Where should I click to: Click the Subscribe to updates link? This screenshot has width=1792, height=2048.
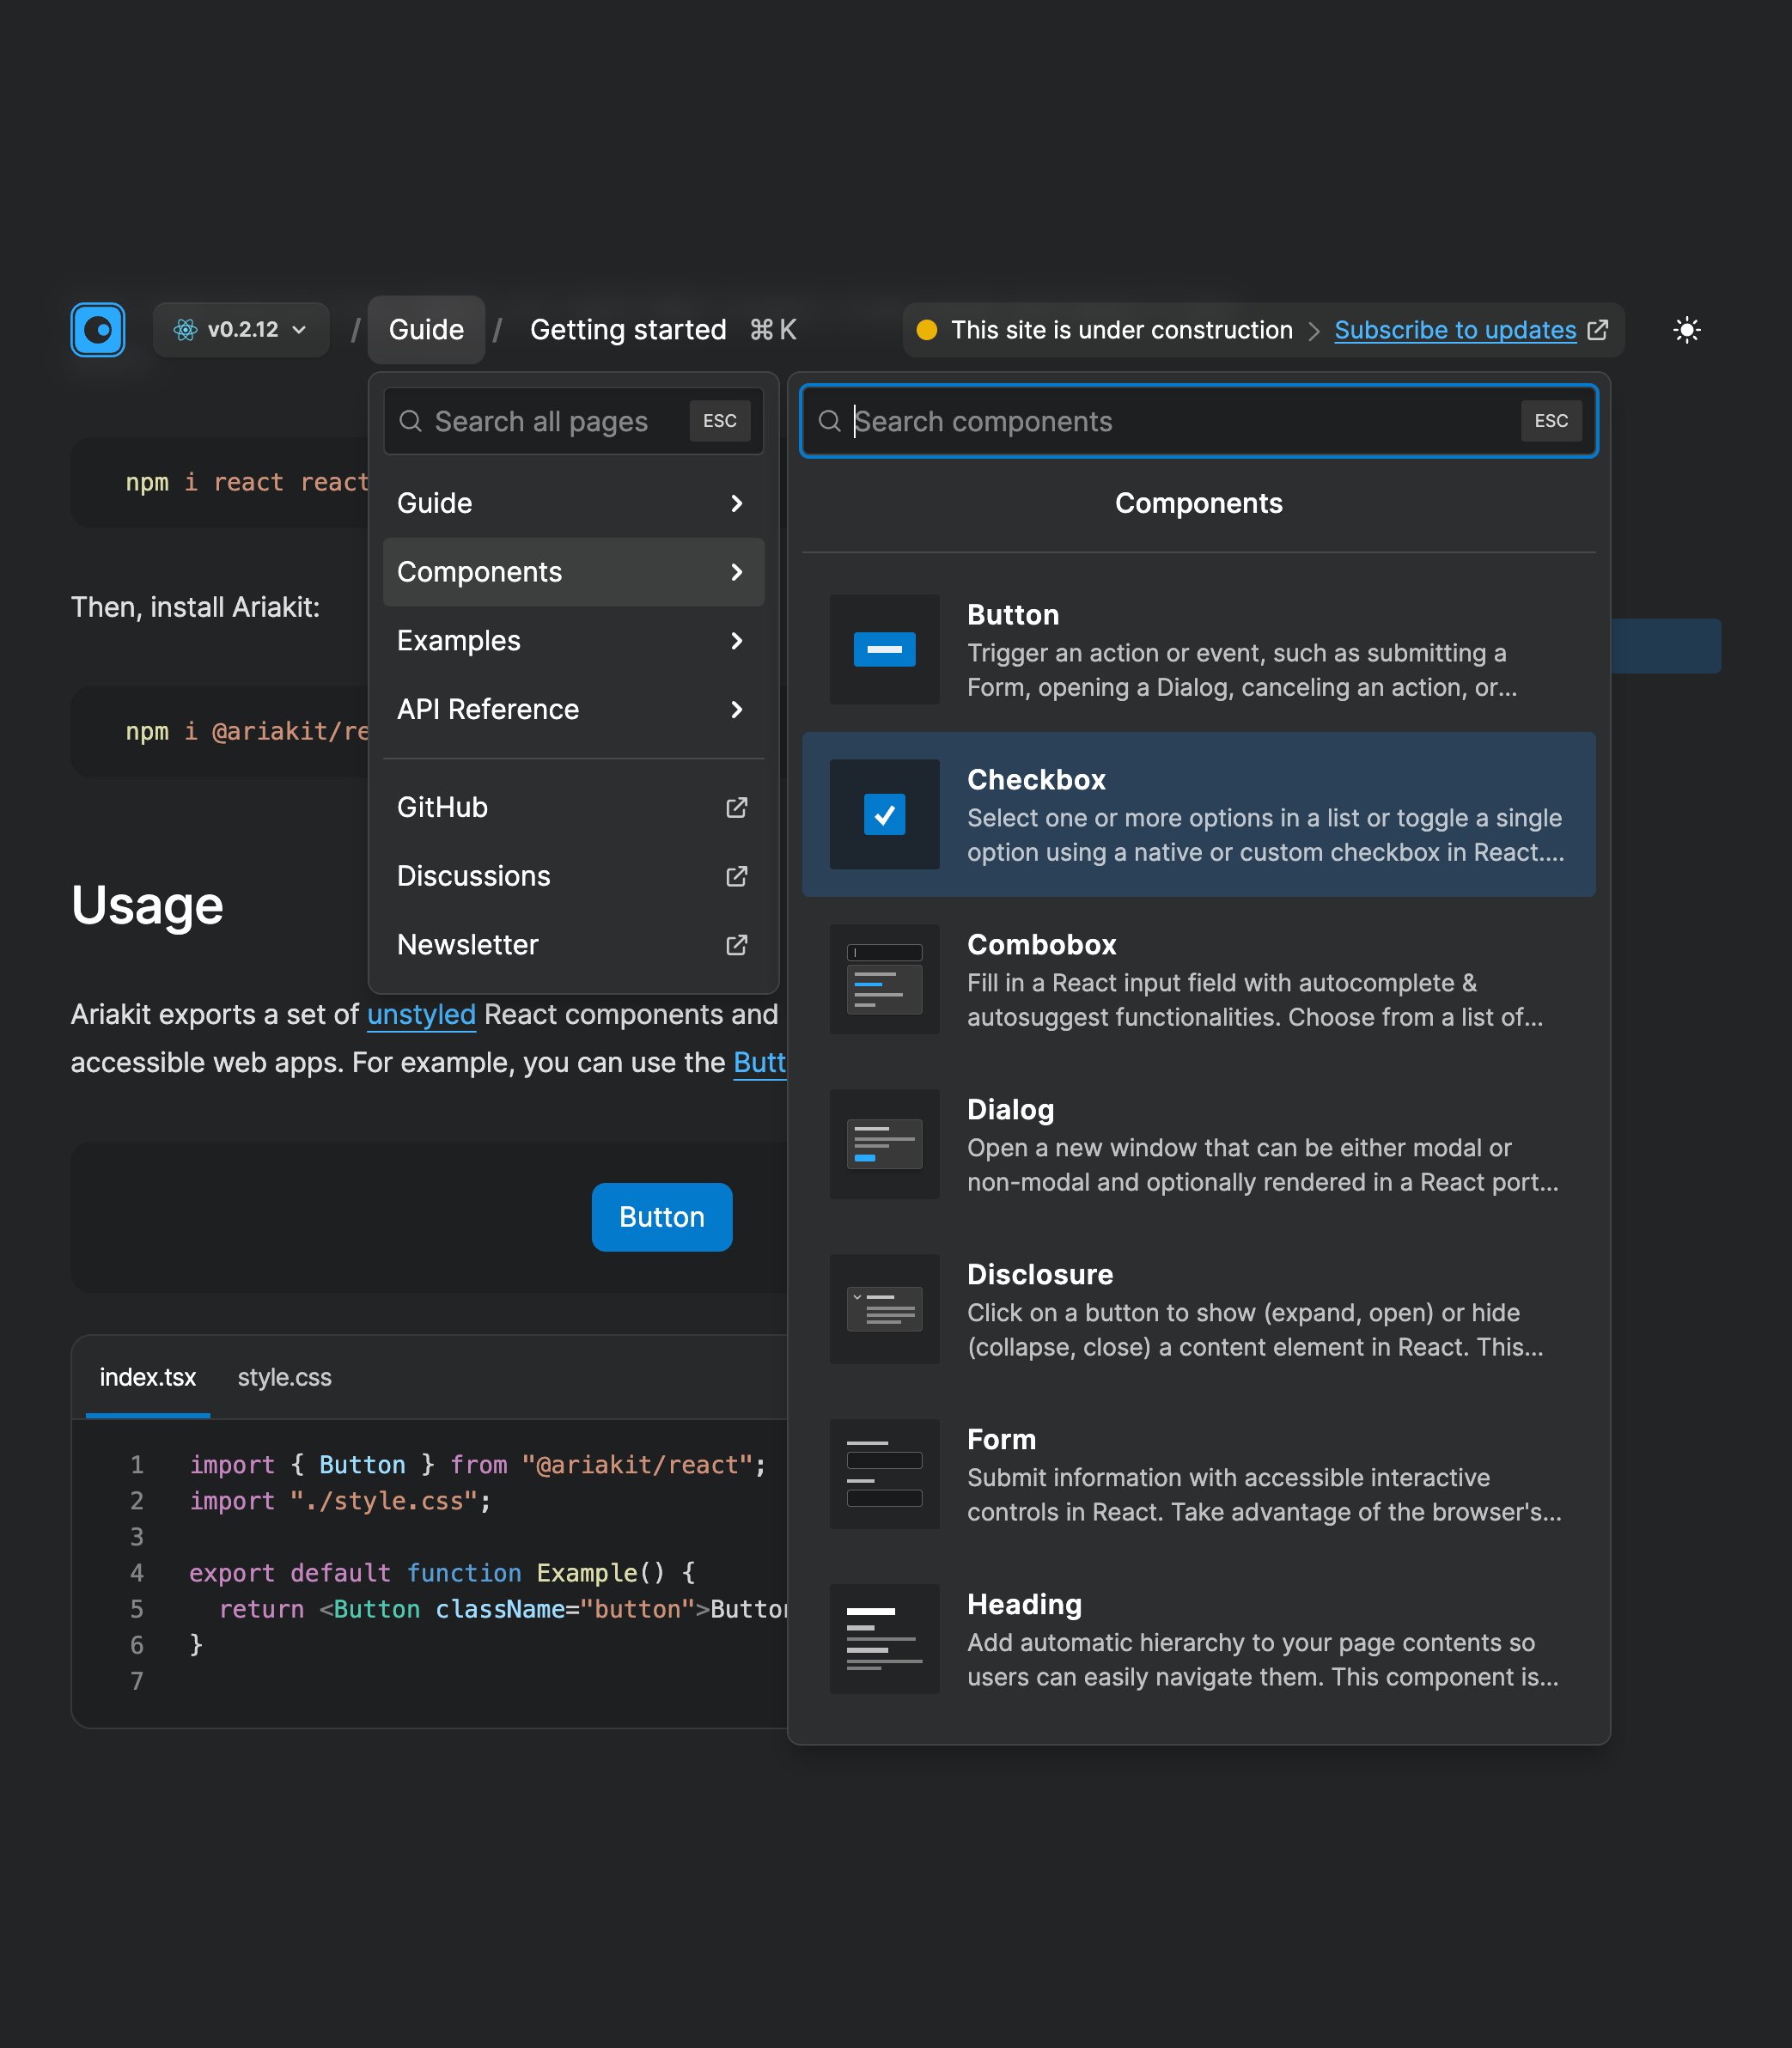1455,331
